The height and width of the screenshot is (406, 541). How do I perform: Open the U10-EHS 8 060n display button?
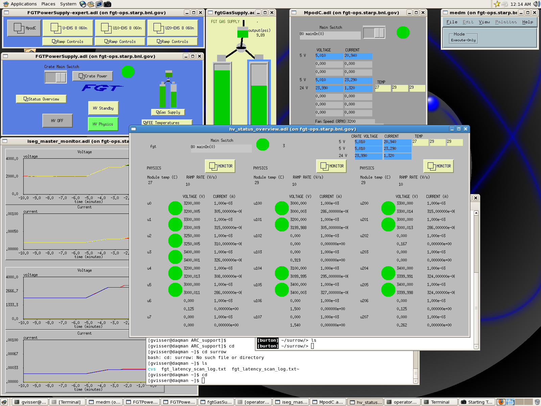tap(120, 28)
